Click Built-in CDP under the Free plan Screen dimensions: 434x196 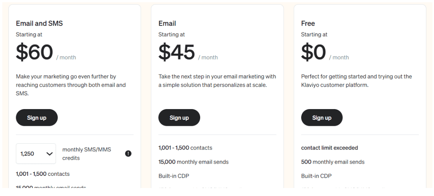(317, 176)
